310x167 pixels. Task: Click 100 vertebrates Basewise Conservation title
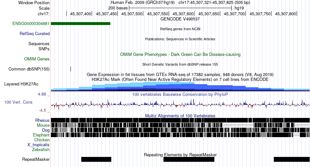(180, 95)
